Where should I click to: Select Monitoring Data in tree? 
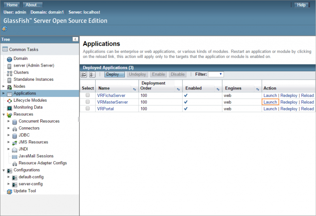pos(28,107)
